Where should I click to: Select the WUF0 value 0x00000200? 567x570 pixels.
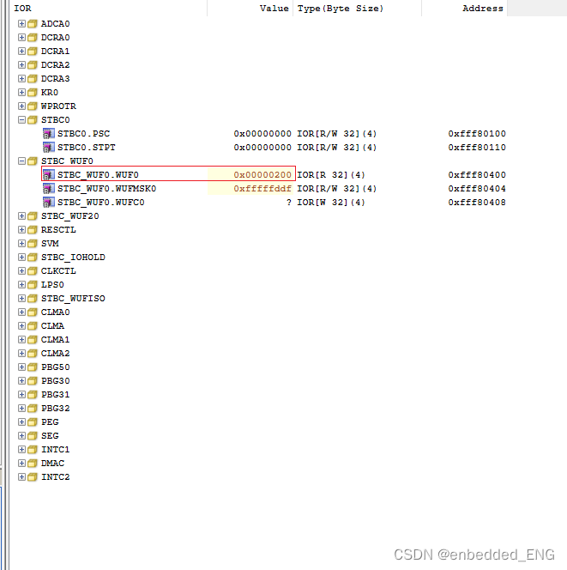tap(262, 175)
